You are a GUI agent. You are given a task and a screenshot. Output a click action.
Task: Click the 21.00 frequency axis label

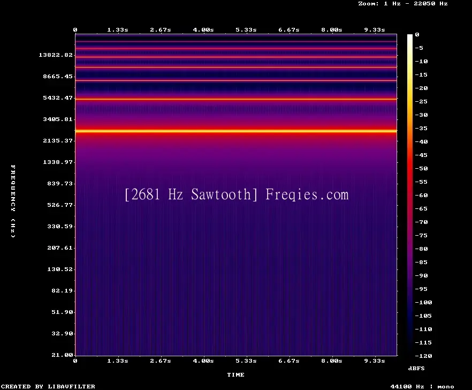(62, 355)
